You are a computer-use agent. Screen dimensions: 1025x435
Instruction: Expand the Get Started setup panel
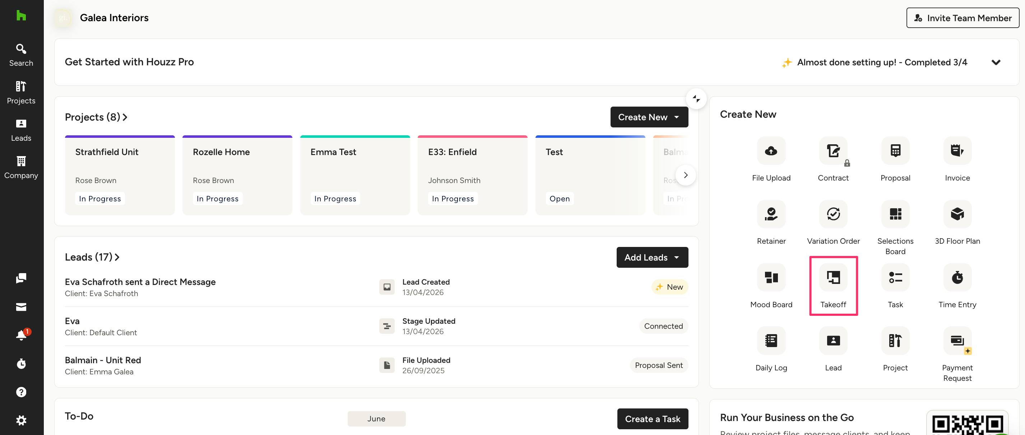tap(996, 62)
